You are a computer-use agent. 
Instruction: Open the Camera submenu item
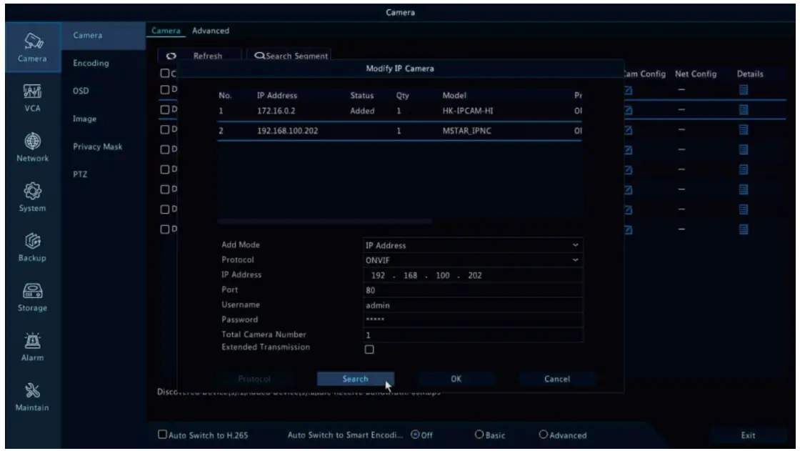[x=104, y=35]
